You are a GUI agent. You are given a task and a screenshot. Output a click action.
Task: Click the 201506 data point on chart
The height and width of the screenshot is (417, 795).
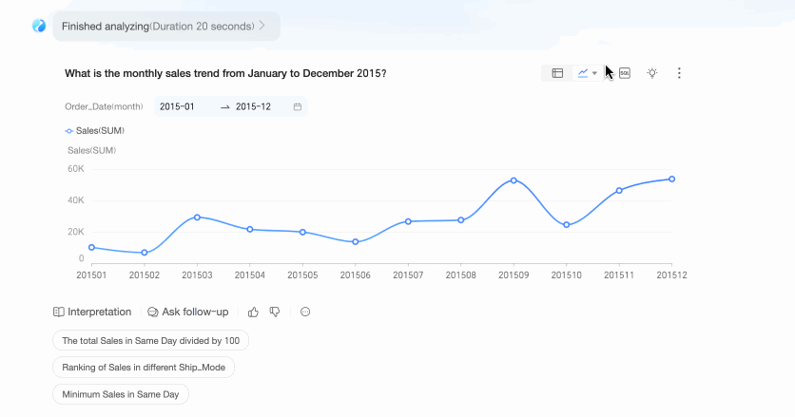tap(356, 241)
